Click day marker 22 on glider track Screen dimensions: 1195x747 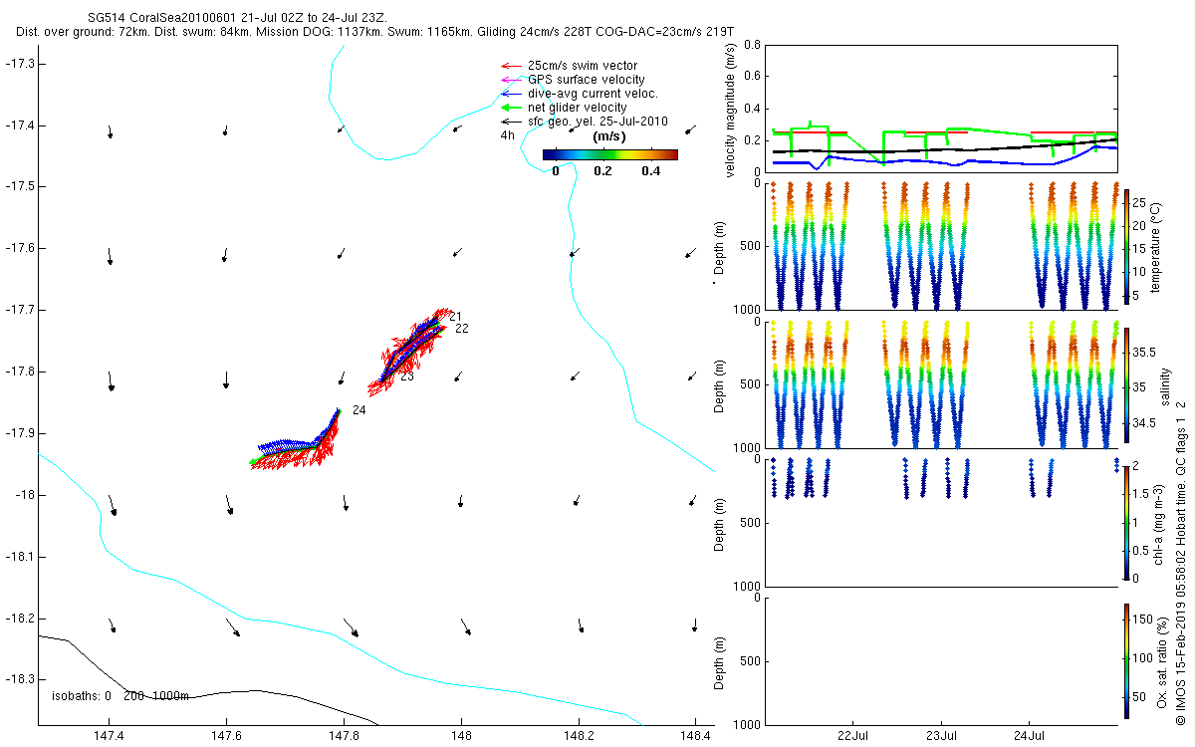click(461, 329)
